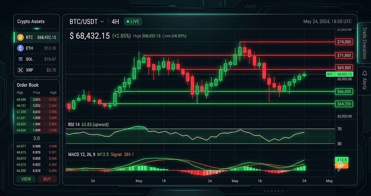Click the 69,580 order book row

click(37, 99)
